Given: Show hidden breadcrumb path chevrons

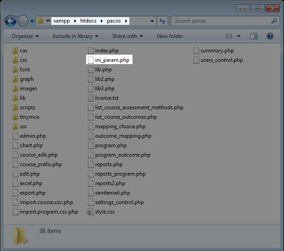Looking at the screenshot, I should tap(48, 21).
